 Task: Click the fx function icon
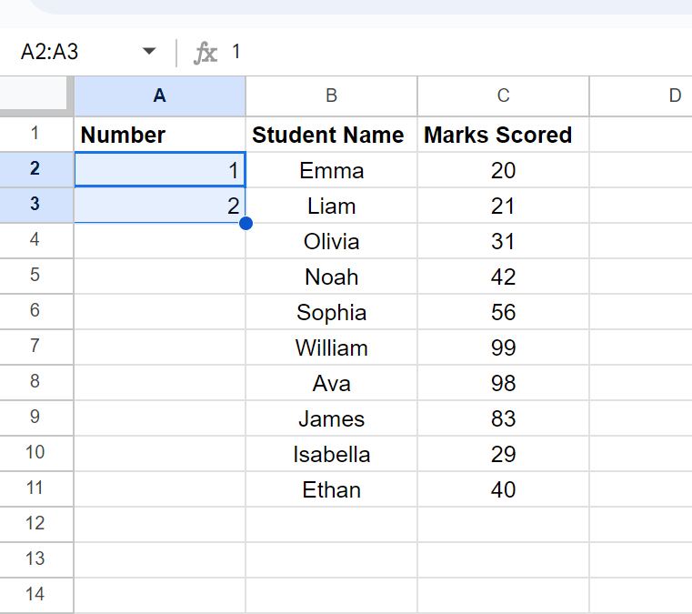click(206, 53)
